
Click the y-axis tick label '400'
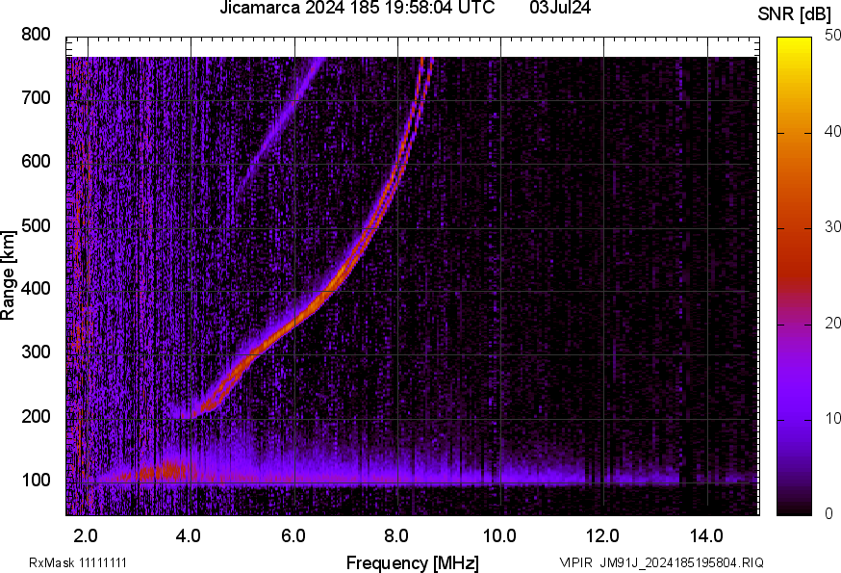(36, 288)
